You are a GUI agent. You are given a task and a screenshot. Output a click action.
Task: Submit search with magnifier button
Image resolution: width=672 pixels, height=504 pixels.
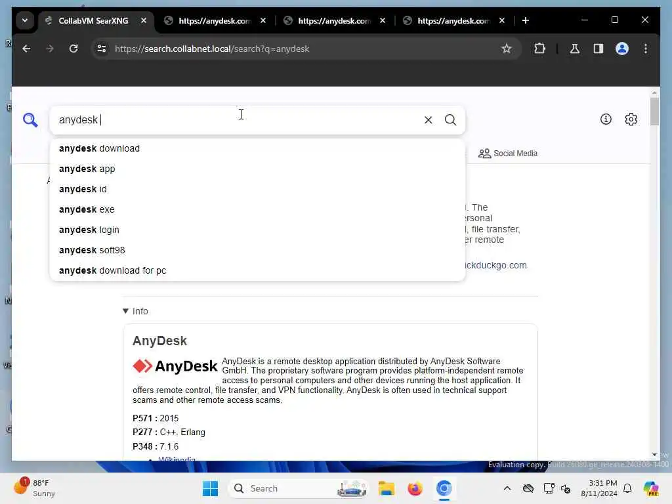pyautogui.click(x=450, y=120)
